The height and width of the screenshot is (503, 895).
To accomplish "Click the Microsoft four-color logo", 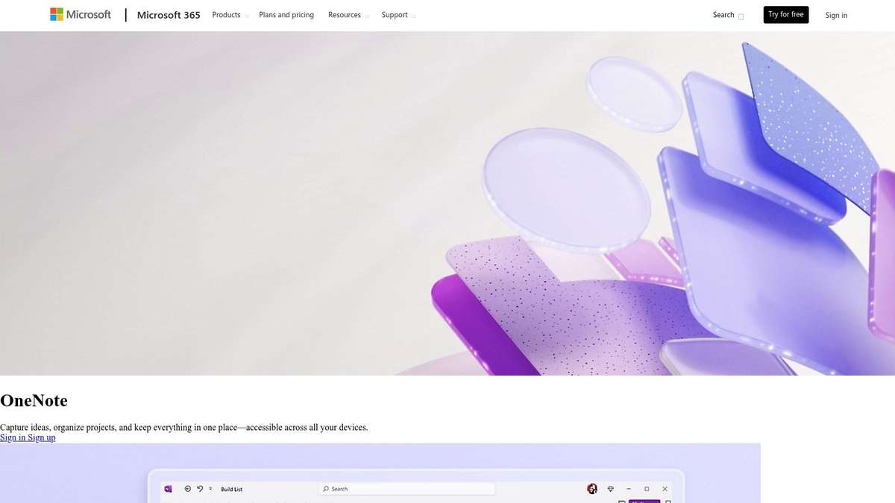I will (56, 13).
